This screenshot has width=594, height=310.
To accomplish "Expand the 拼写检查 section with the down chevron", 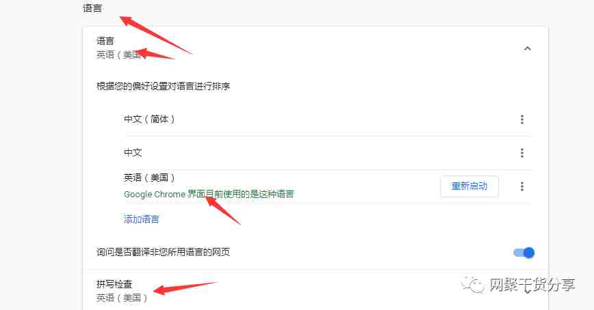I will 528,291.
